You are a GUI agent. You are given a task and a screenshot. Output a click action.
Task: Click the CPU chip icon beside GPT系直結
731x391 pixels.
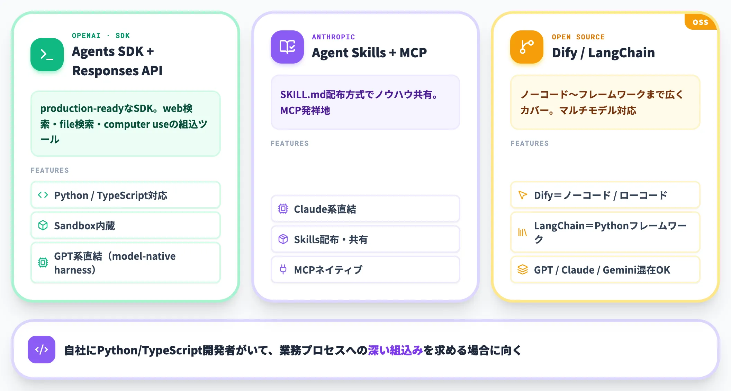(x=43, y=263)
